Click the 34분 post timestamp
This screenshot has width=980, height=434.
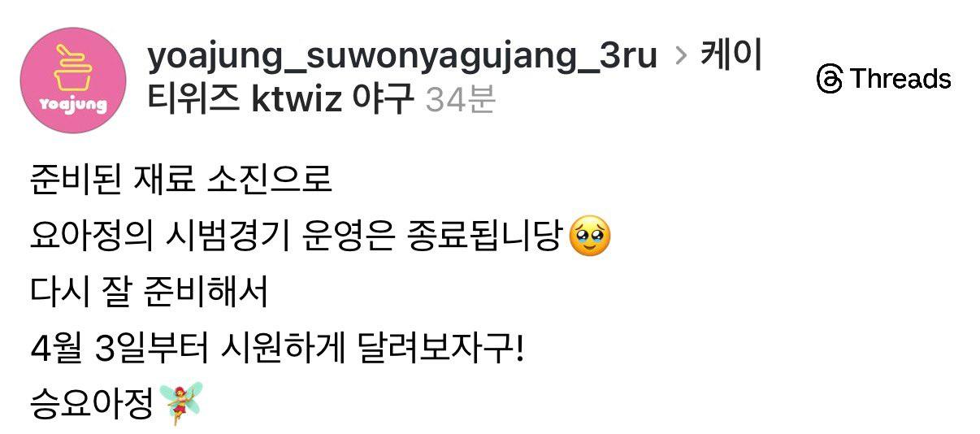click(460, 101)
